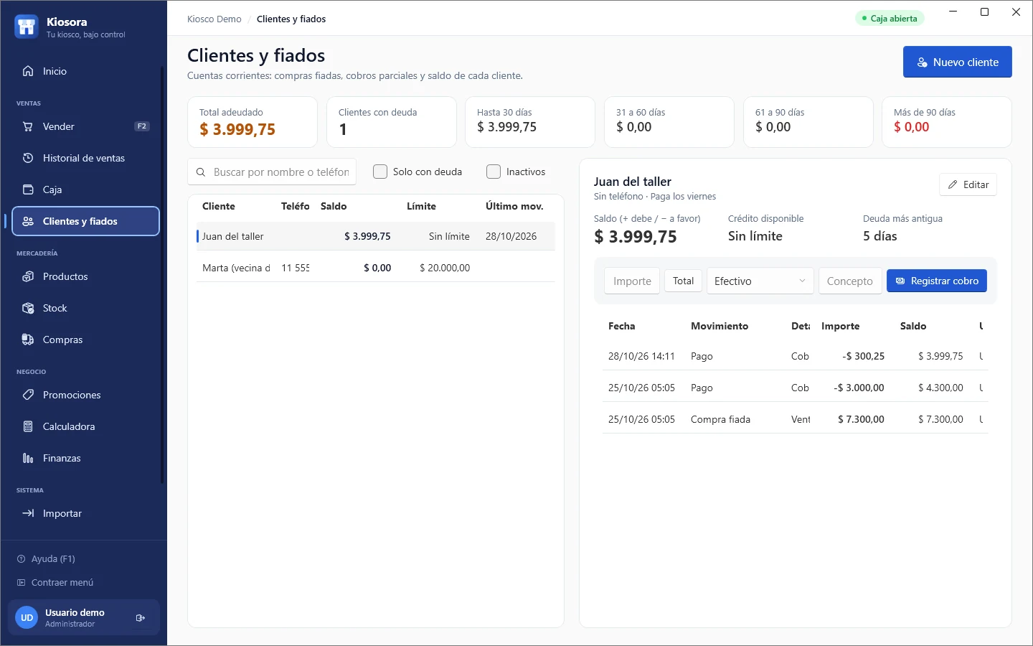Select the Marta (vecina) client row
Screen dimensions: 1033x646
(x=376, y=268)
